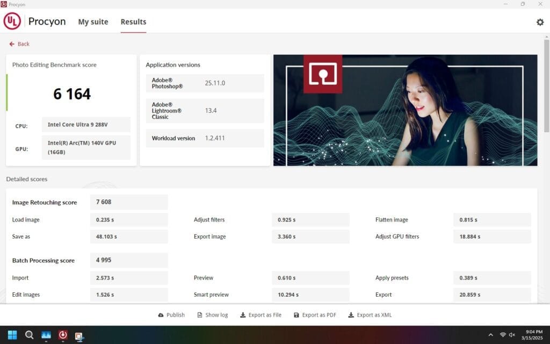Open Windows taskbar search

[30, 335]
